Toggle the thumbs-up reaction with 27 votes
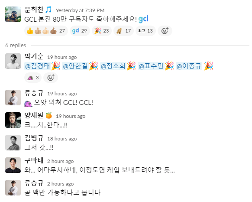252x202 pixels. (46, 31)
